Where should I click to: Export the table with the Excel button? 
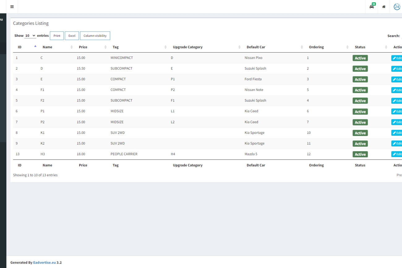[x=72, y=36]
